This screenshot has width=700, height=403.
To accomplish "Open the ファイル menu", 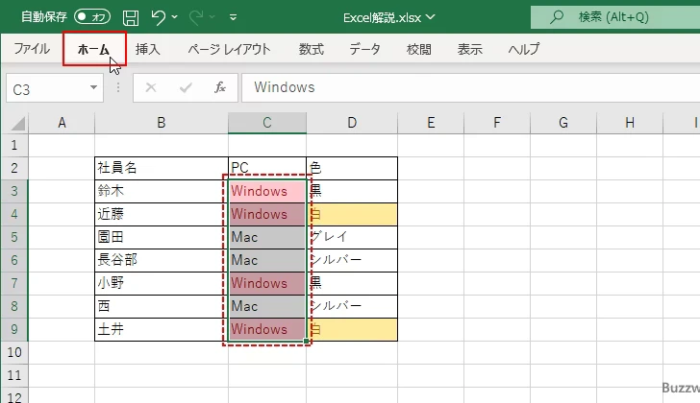I will click(x=32, y=49).
